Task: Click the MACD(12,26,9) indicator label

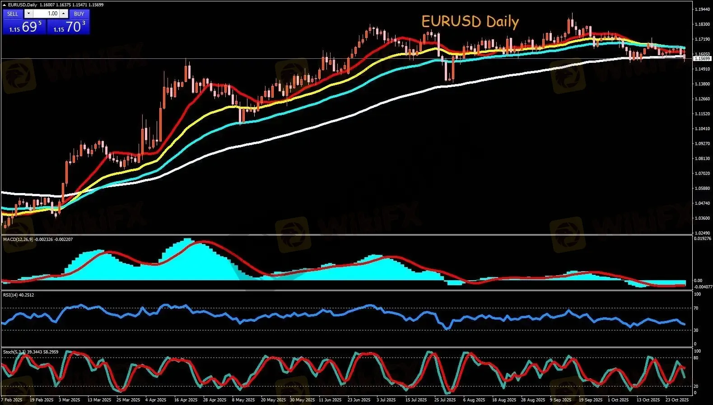Action: 18,239
